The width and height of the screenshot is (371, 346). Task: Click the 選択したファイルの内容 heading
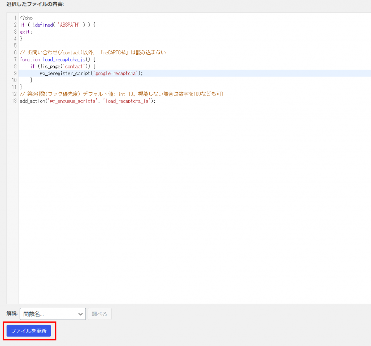[x=35, y=4]
